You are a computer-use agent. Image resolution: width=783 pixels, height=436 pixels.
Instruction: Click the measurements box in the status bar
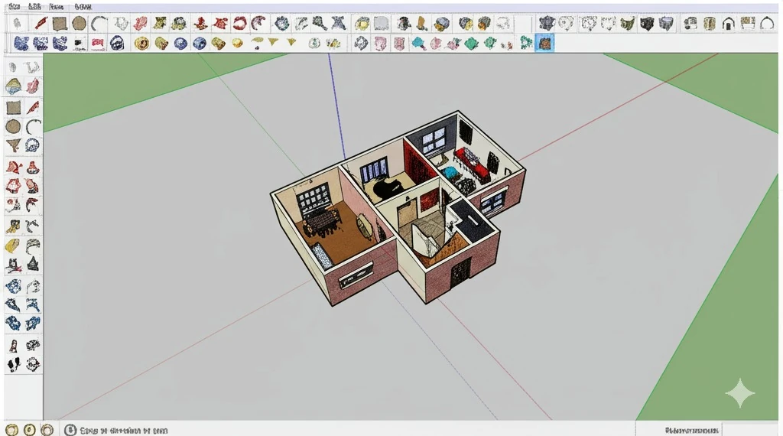[x=751, y=430]
